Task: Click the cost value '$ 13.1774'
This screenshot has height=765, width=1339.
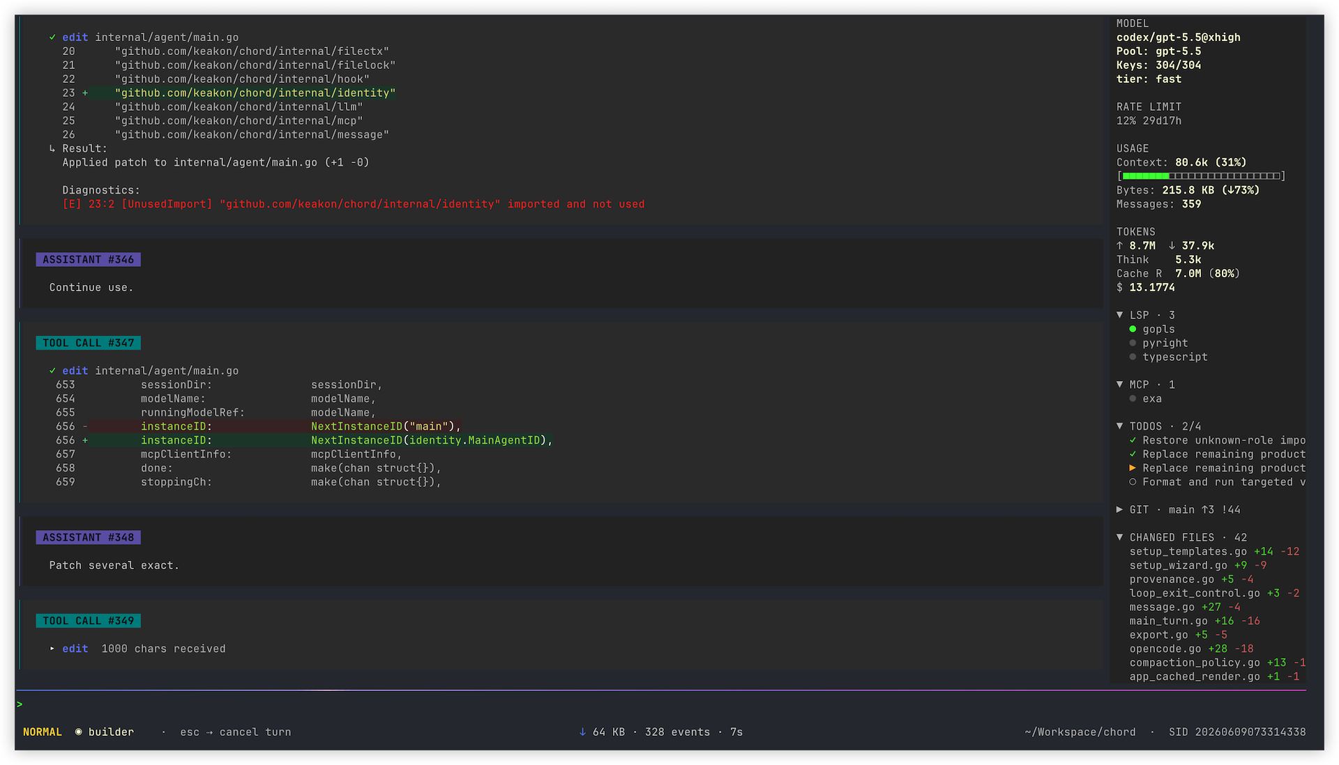Action: pos(1145,287)
